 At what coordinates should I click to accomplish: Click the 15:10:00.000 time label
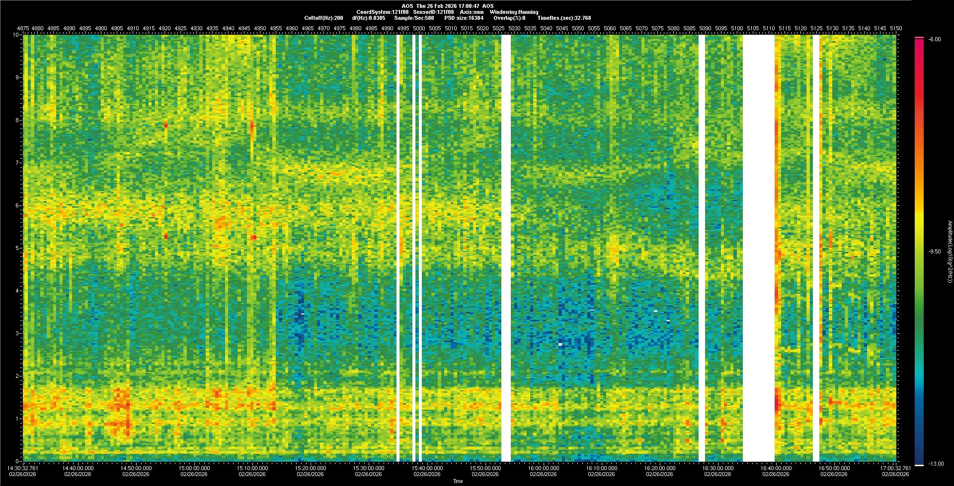252,468
